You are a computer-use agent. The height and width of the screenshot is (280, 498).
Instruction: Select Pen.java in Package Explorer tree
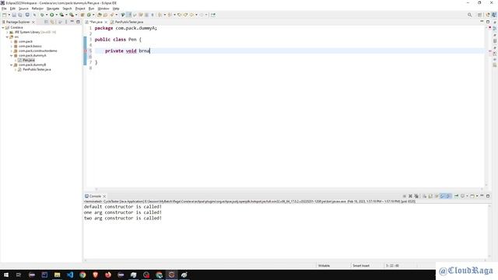pos(28,60)
